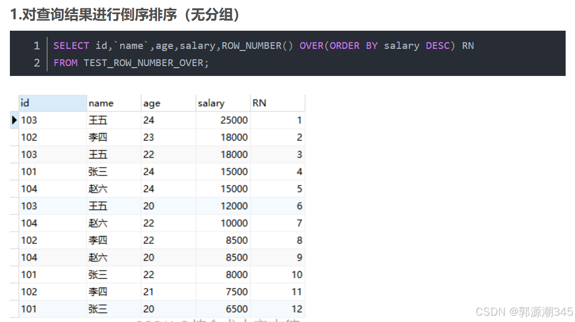Select salary 15000 in row RN 4

click(x=223, y=171)
